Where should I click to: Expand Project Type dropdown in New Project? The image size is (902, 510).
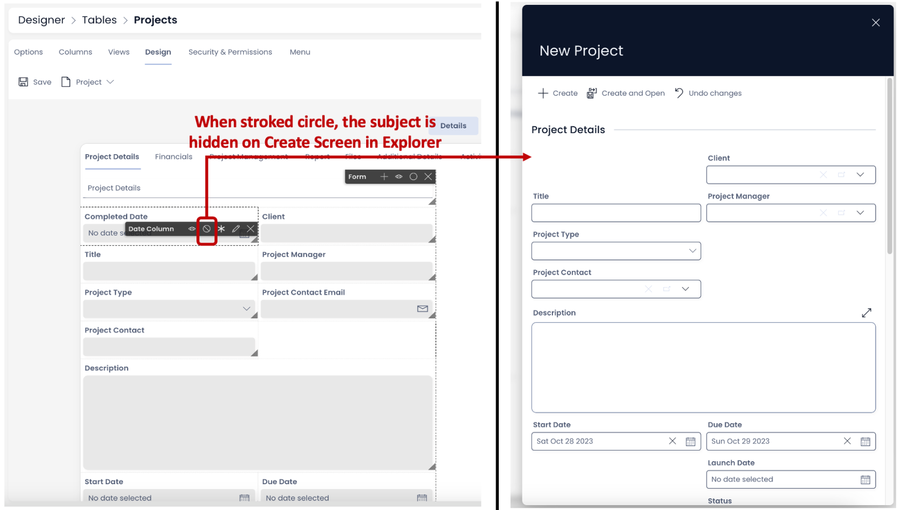(693, 251)
